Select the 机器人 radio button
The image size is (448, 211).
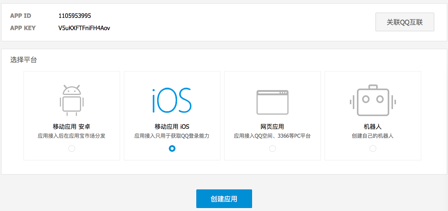(x=373, y=148)
